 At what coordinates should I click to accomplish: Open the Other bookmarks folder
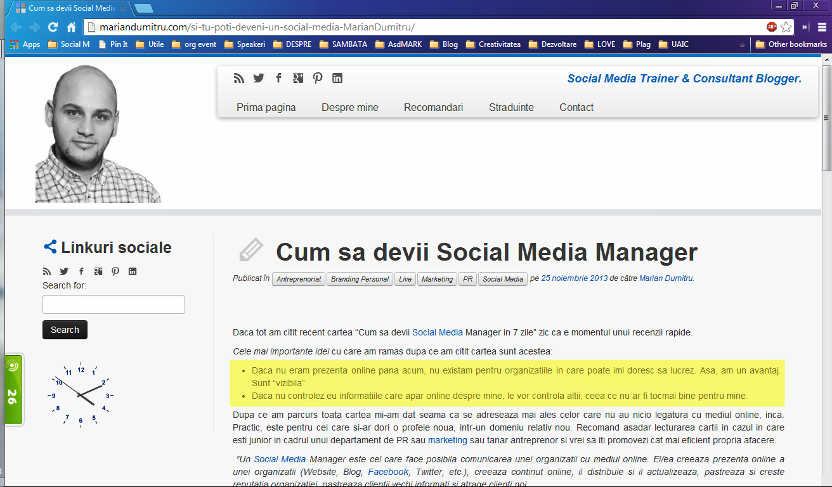point(791,44)
